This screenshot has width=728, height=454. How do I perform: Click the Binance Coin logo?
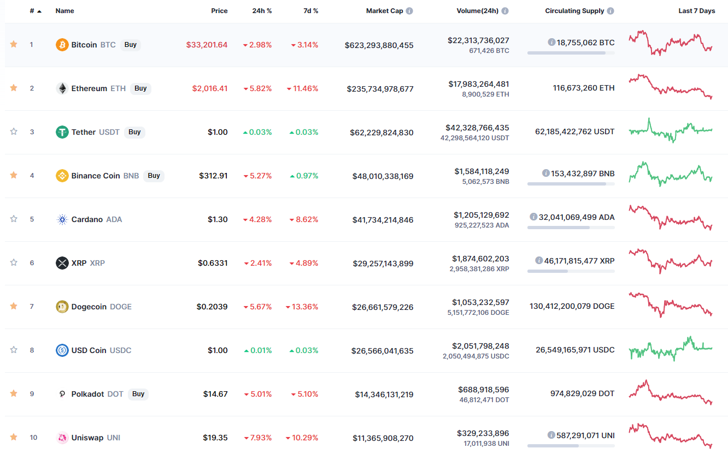click(62, 176)
